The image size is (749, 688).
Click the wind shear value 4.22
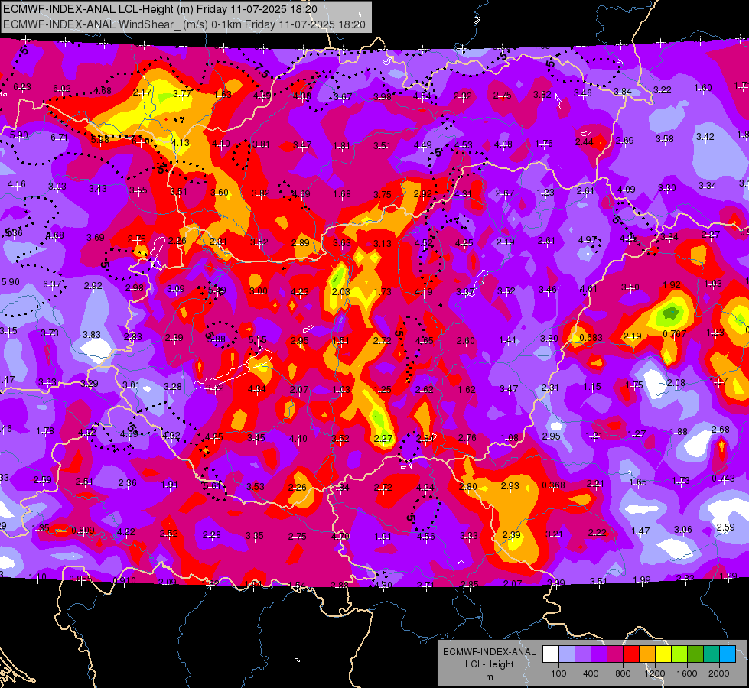(x=126, y=532)
